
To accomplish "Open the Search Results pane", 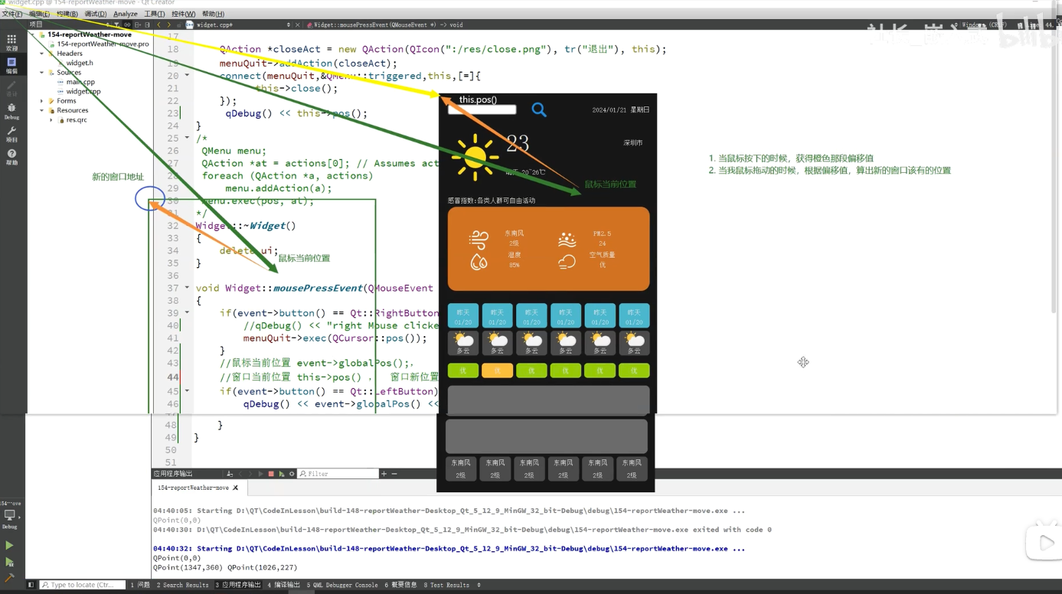I will (182, 585).
